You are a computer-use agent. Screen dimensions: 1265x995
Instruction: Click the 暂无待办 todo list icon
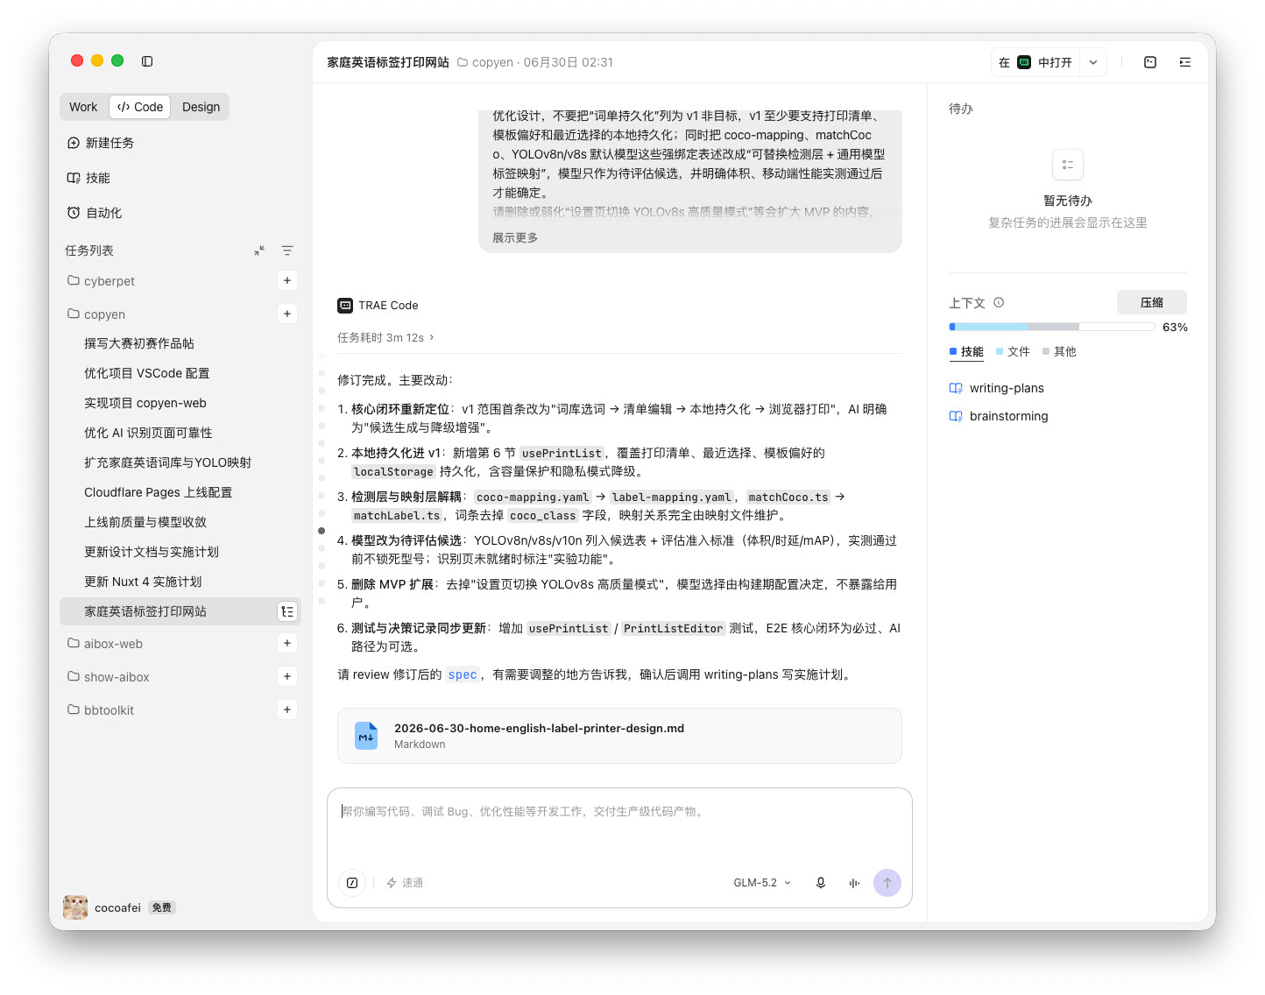click(1068, 165)
